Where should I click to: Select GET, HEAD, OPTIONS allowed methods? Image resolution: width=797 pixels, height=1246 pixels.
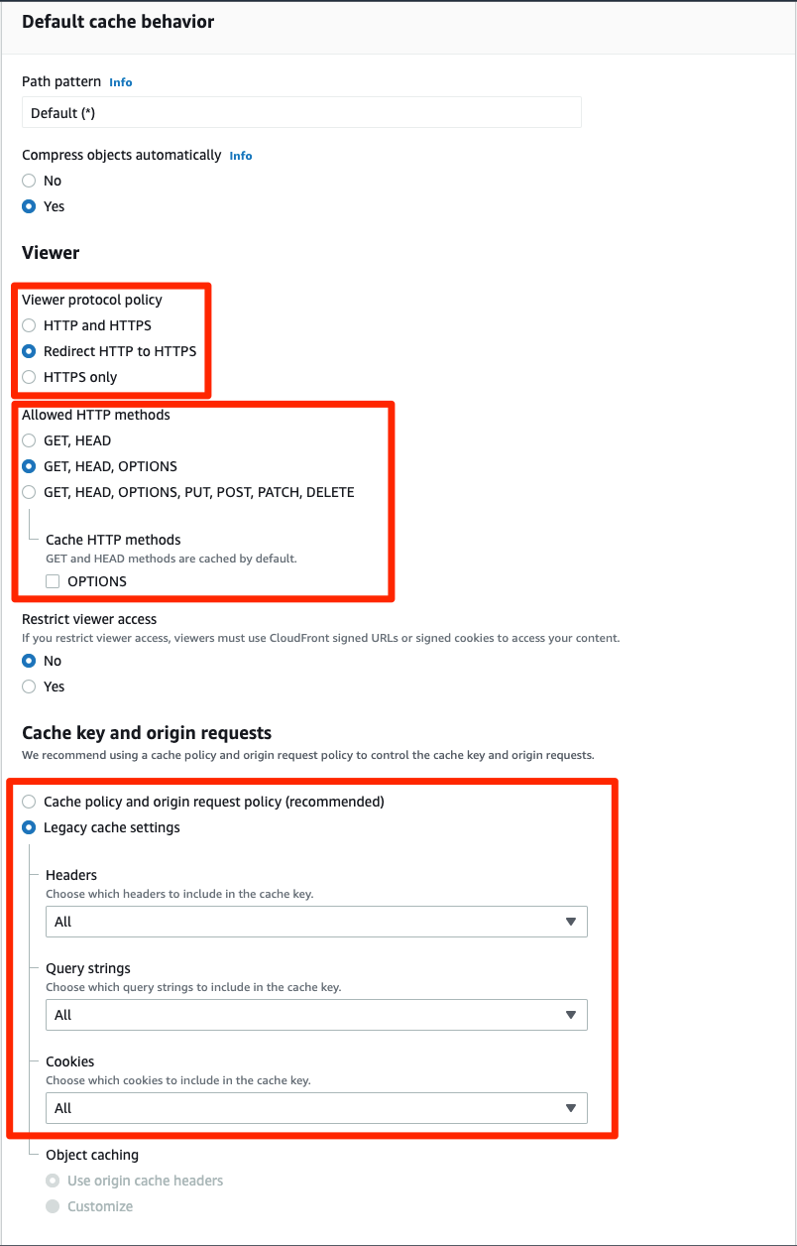coord(29,466)
